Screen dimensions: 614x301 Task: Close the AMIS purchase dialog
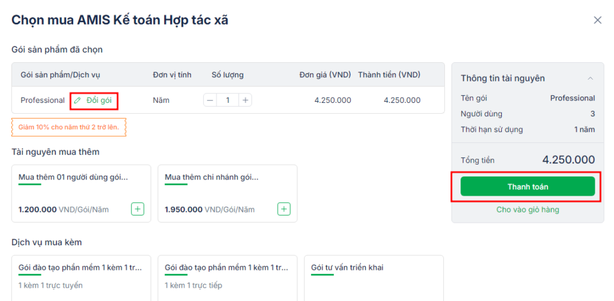598,20
